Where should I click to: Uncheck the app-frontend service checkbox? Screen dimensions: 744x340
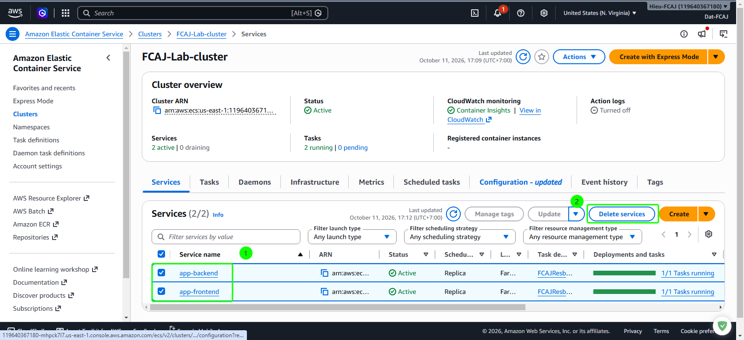click(x=161, y=291)
